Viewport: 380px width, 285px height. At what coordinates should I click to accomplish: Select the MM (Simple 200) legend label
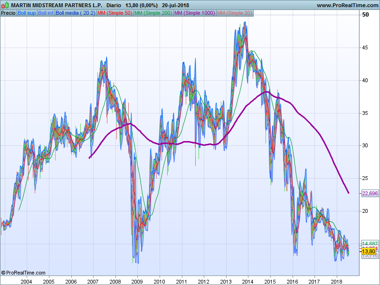153,13
